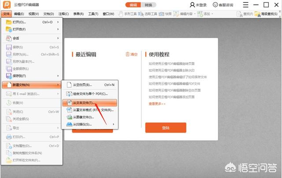Select the 选取工具 selection tool

coord(148,14)
